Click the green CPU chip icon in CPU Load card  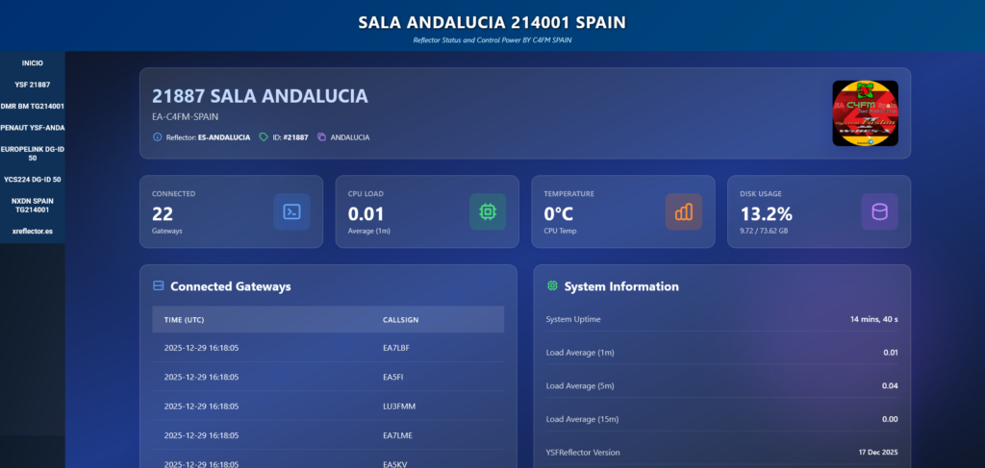pos(488,211)
